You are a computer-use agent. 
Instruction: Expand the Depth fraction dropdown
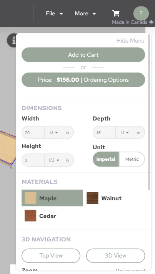coord(125,132)
